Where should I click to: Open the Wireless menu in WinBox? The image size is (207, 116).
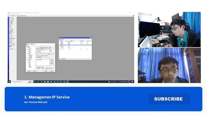click(x=12, y=21)
